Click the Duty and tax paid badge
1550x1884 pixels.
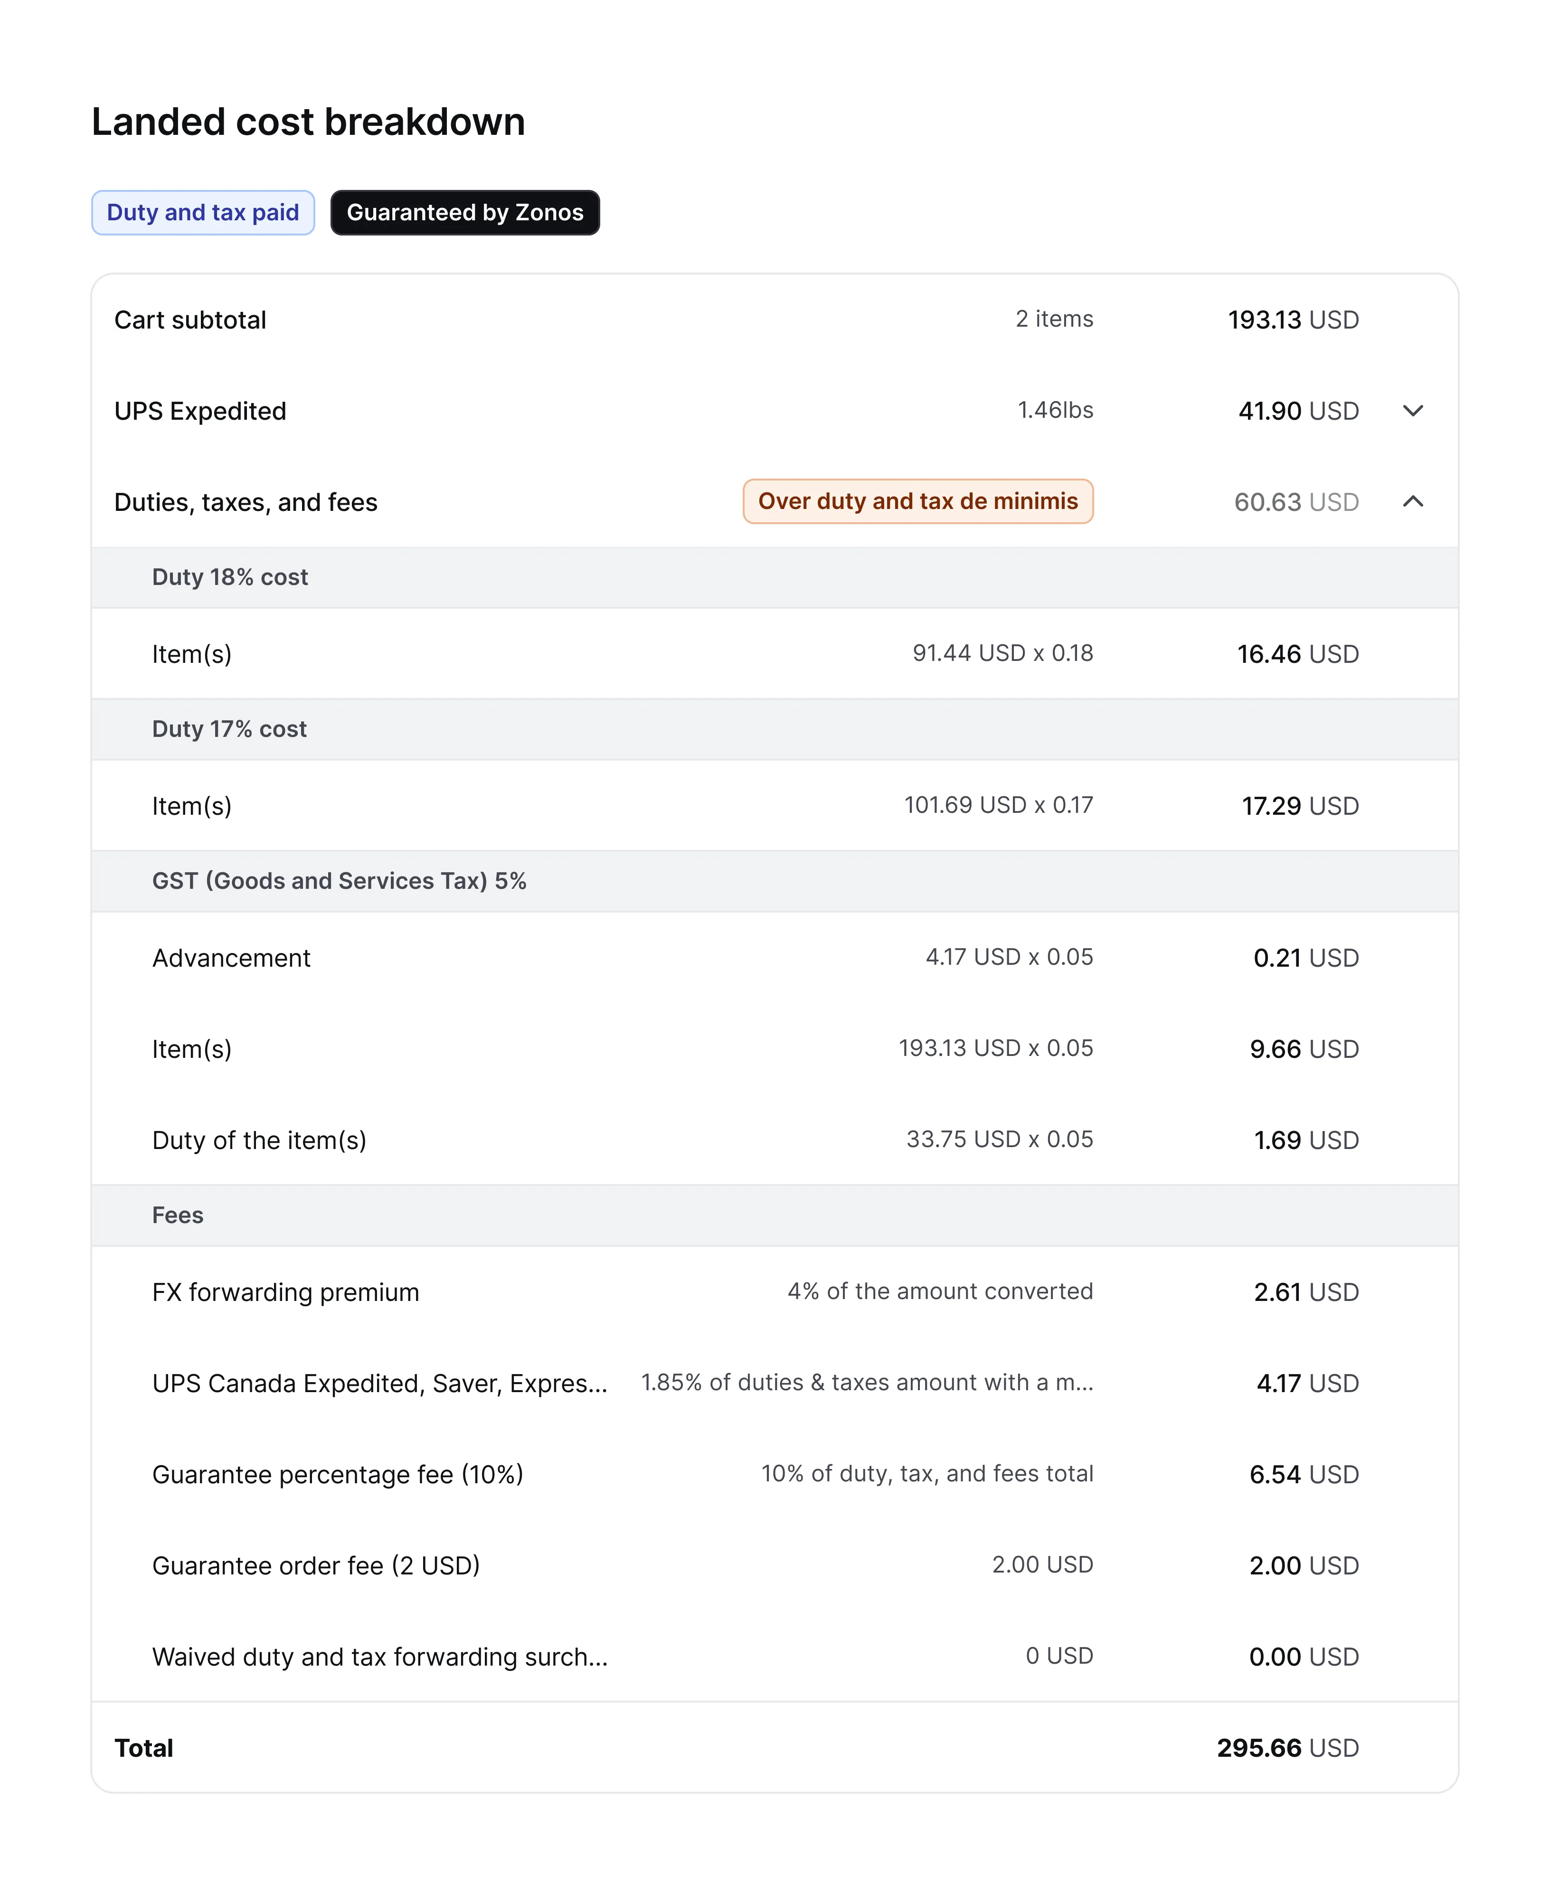202,212
